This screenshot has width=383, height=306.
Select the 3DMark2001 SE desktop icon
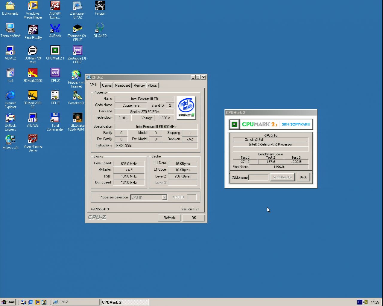click(33, 100)
